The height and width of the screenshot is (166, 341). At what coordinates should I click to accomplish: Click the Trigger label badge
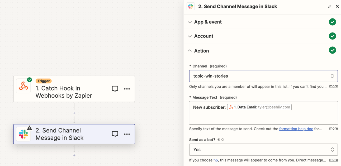click(x=44, y=81)
